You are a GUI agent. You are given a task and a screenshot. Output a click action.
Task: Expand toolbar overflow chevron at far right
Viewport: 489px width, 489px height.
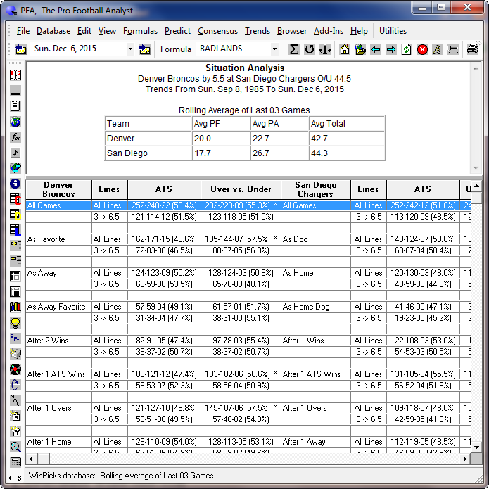tap(478, 44)
